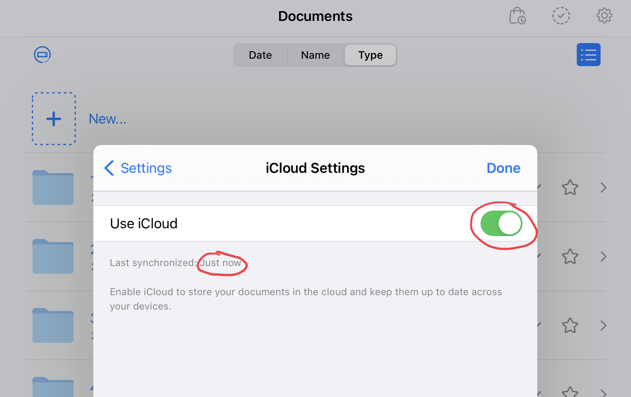The width and height of the screenshot is (631, 397).
Task: Expand first folder with right chevron
Action: (x=603, y=188)
